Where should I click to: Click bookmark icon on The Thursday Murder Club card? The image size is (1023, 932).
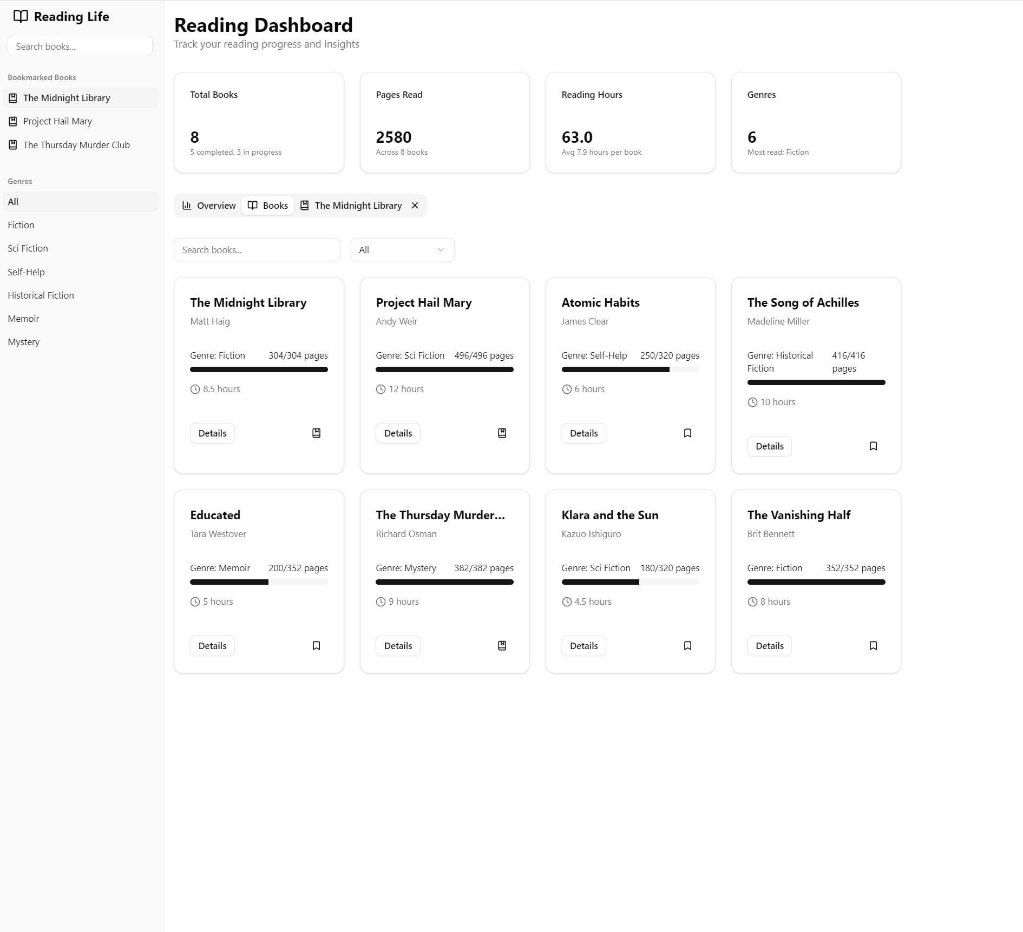tap(502, 646)
